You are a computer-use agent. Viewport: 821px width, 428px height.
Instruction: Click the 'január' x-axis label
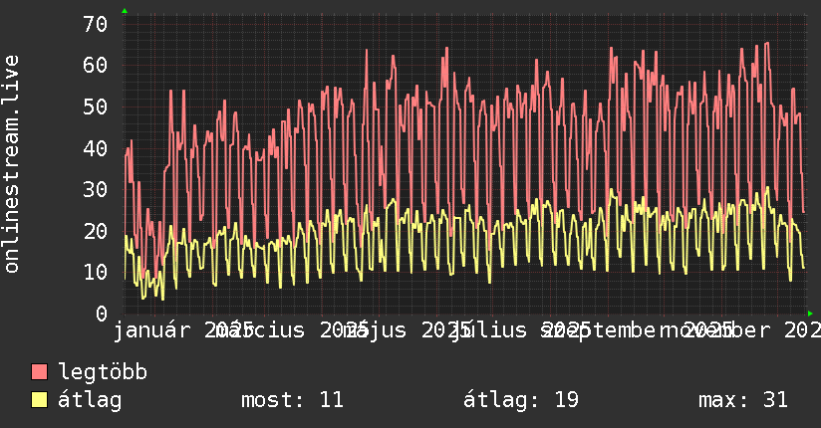pos(151,330)
